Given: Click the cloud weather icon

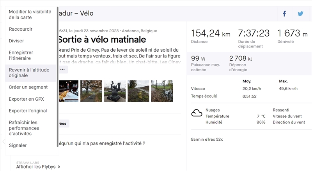Looking at the screenshot, I should pyautogui.click(x=197, y=113).
